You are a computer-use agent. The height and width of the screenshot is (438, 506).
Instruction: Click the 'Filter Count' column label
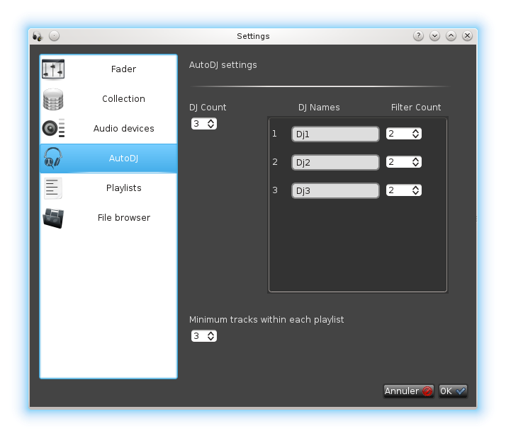pos(416,108)
